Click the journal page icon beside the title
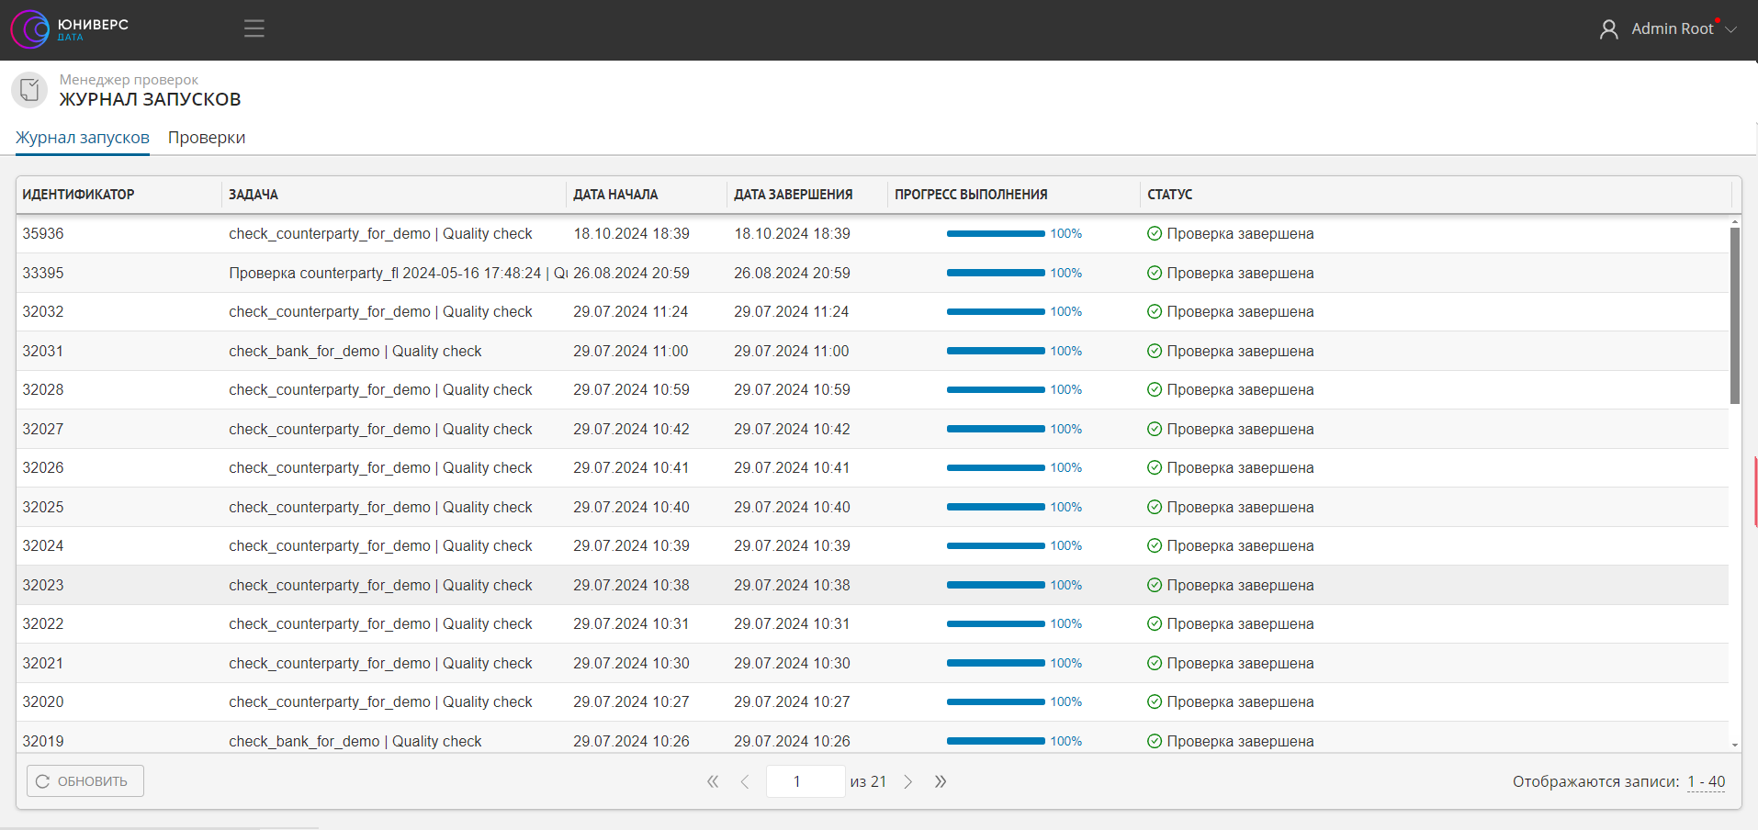Viewport: 1758px width, 830px height. (x=29, y=90)
